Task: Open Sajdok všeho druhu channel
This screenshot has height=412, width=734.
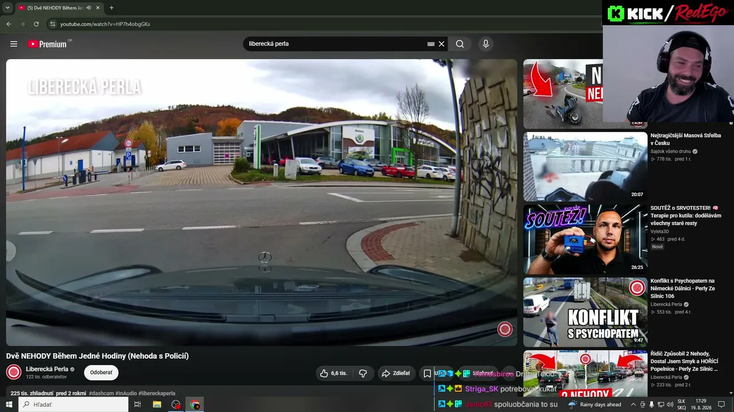Action: pyautogui.click(x=670, y=152)
